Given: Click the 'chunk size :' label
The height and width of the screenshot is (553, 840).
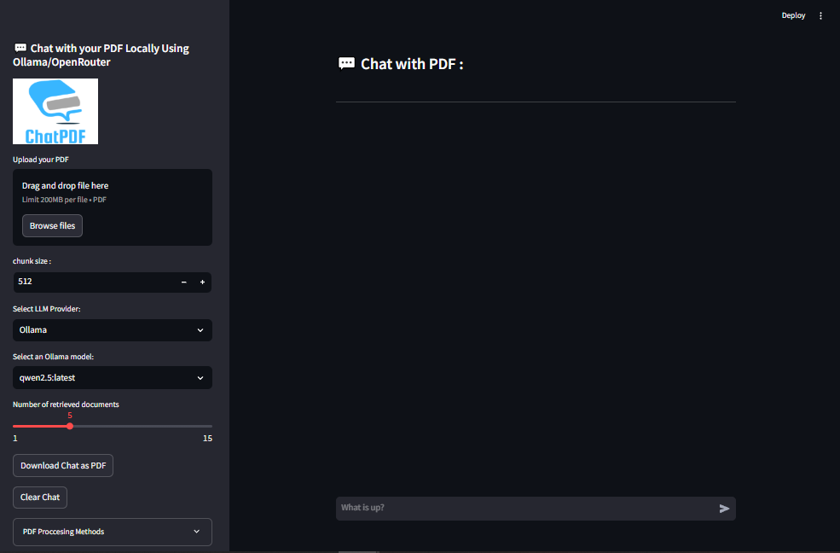Looking at the screenshot, I should point(32,261).
